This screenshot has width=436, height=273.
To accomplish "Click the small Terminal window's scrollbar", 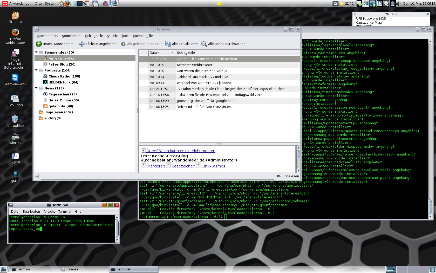I will coord(117,229).
